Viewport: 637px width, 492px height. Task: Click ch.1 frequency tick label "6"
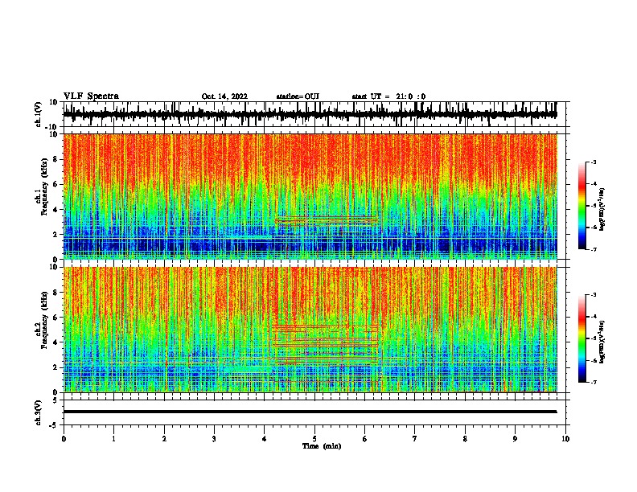(x=56, y=184)
